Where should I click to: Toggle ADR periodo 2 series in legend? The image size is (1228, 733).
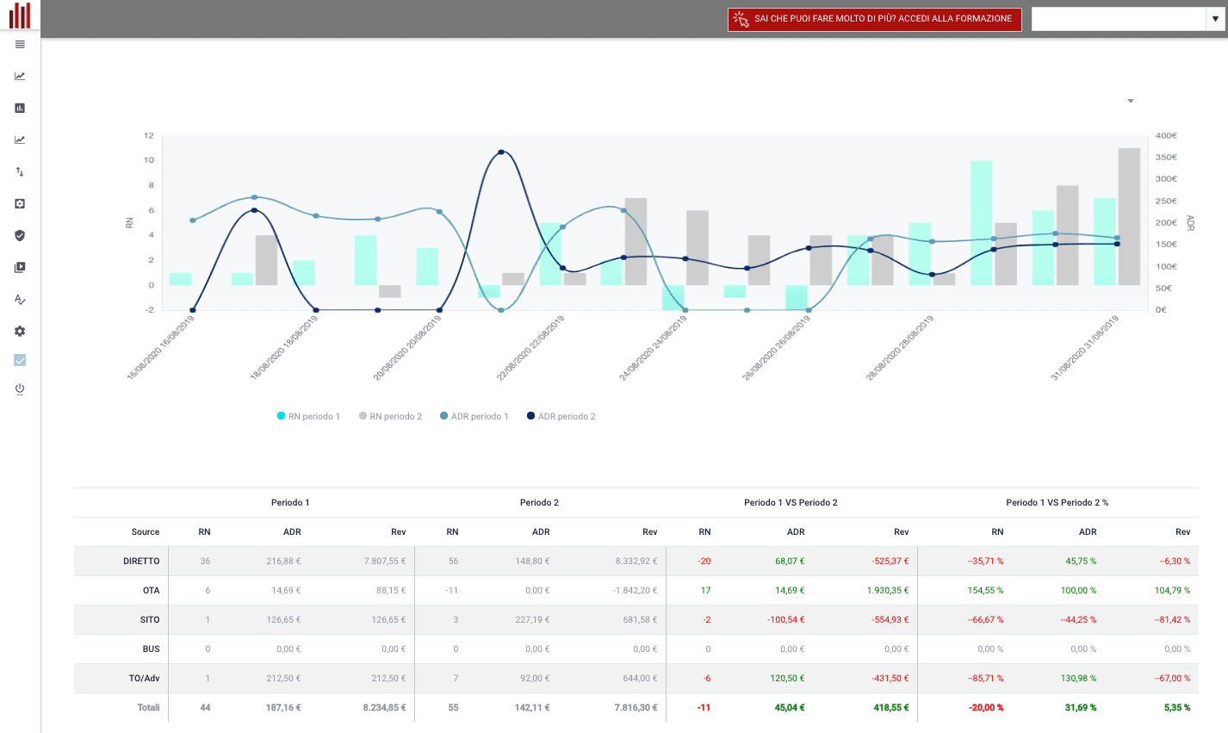561,416
